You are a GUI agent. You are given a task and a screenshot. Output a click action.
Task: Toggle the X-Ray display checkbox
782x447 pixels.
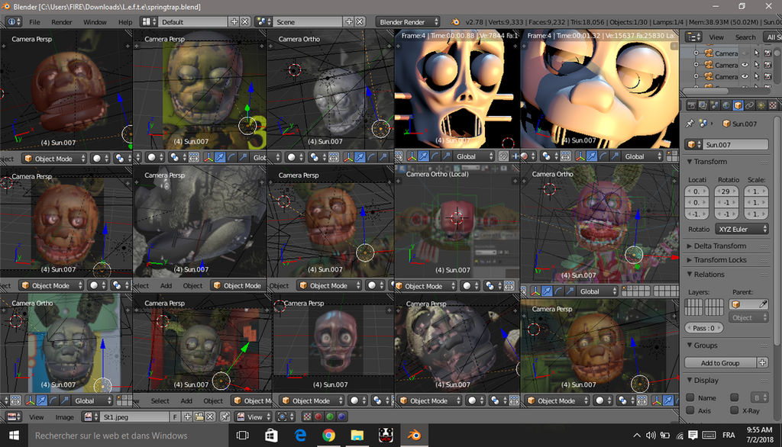point(734,410)
